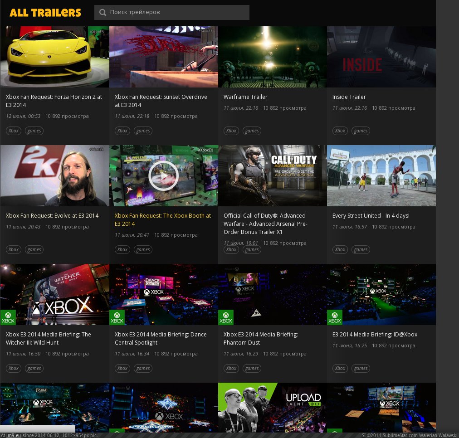
Task: Click games tag under Inside Trailer
Action: click(x=361, y=131)
